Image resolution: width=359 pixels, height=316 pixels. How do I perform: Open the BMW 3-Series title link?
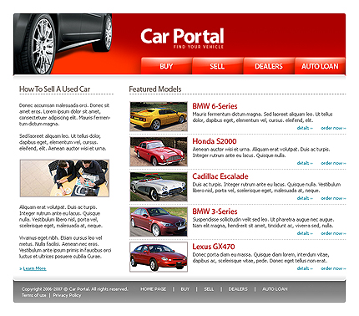(x=215, y=212)
